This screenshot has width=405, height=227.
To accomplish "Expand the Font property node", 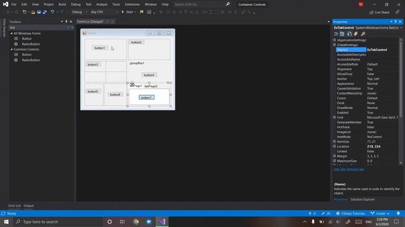I will point(335,117).
